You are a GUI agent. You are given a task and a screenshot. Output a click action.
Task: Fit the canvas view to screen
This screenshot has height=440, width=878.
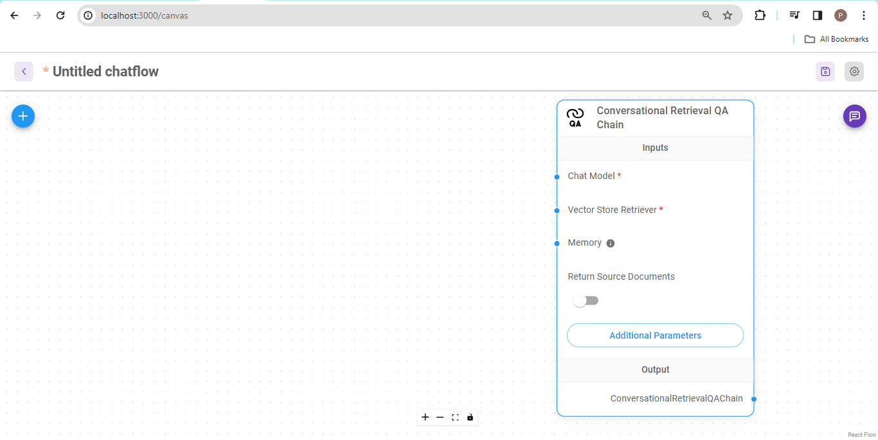point(455,418)
